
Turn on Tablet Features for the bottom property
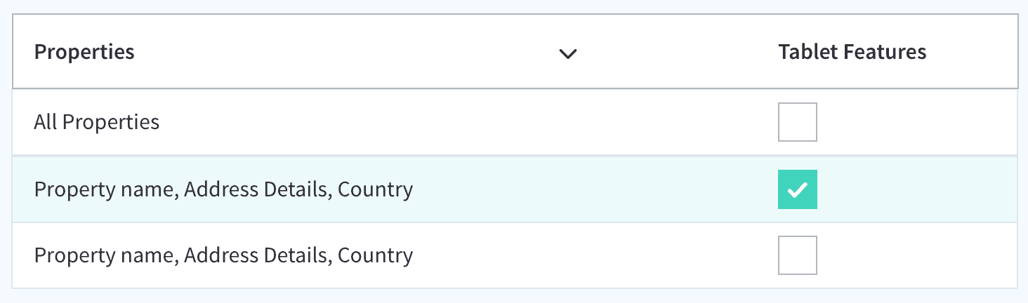click(x=797, y=255)
